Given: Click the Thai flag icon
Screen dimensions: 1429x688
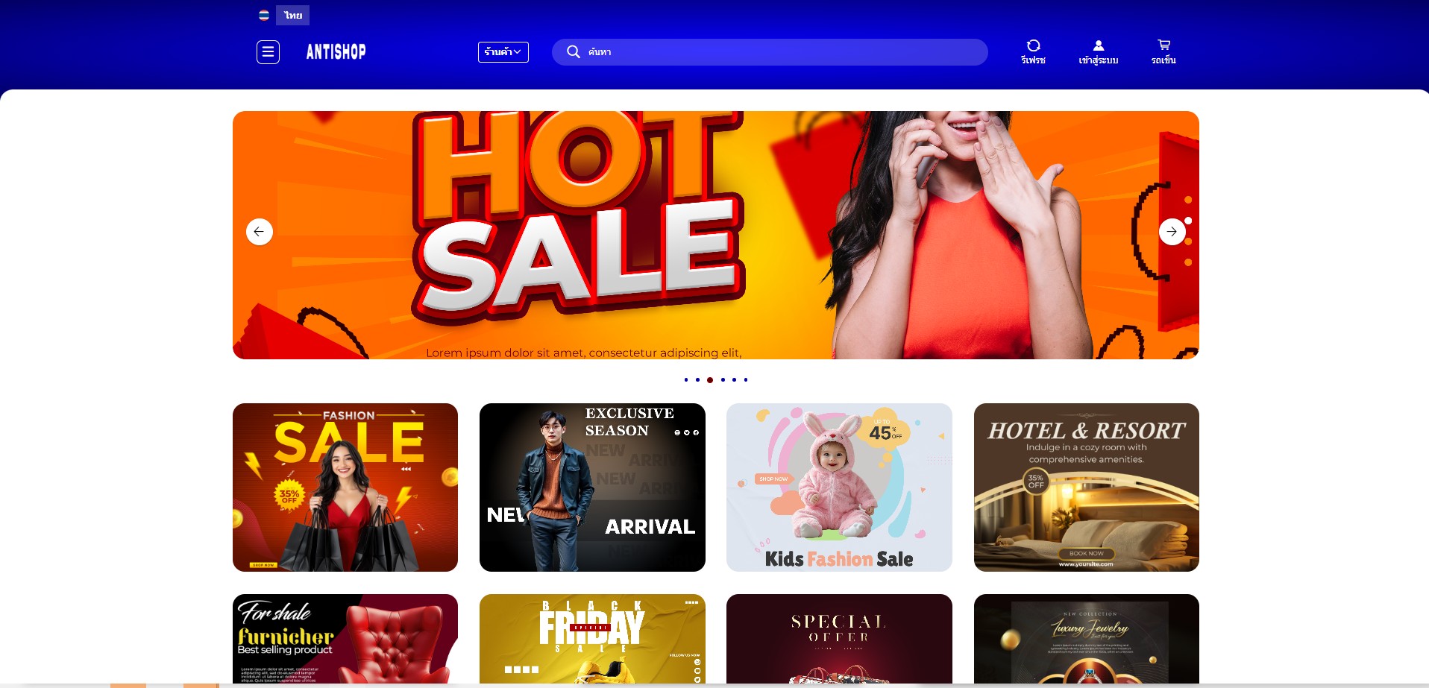Looking at the screenshot, I should [x=264, y=15].
